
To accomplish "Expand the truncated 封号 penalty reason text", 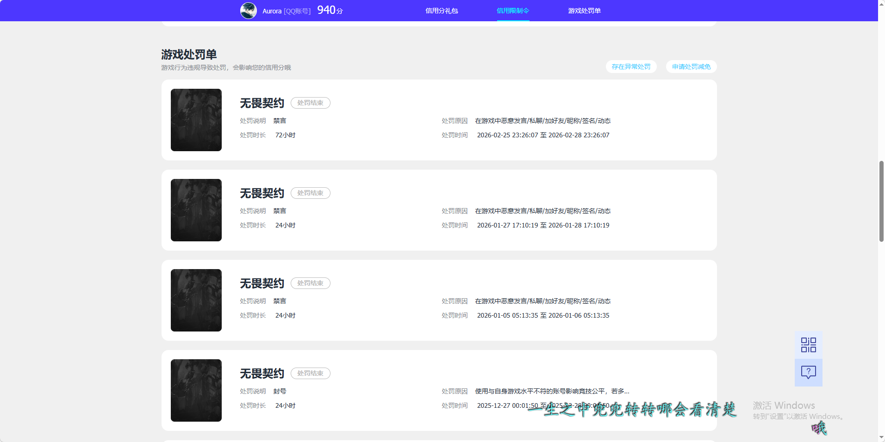I will tap(551, 391).
